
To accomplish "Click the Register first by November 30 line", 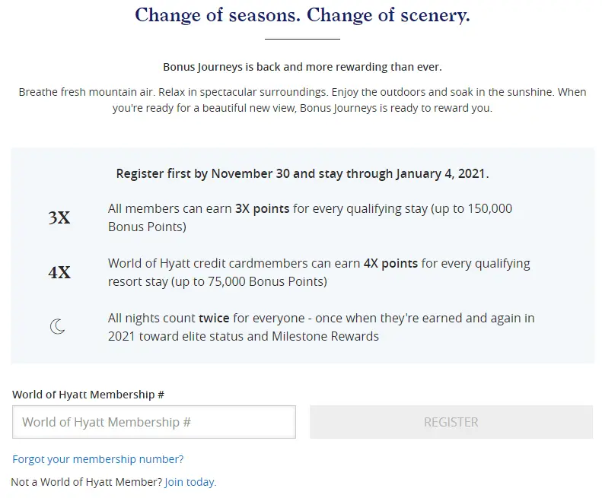I will coord(302,173).
